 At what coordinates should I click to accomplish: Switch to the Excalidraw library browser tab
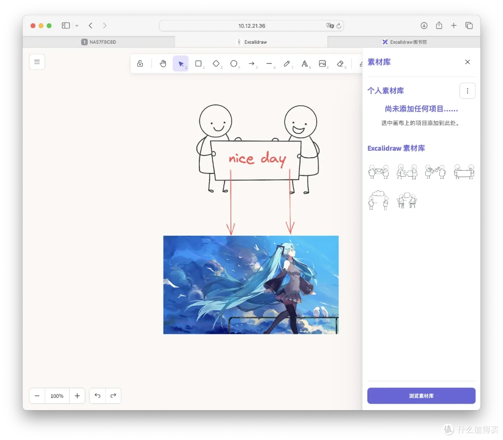[404, 42]
